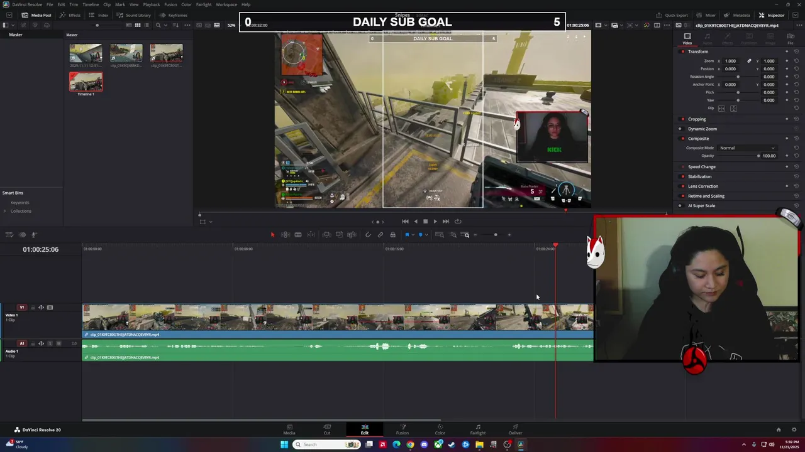Toggle the Transform section enable switch
This screenshot has width=805, height=452.
click(x=683, y=51)
